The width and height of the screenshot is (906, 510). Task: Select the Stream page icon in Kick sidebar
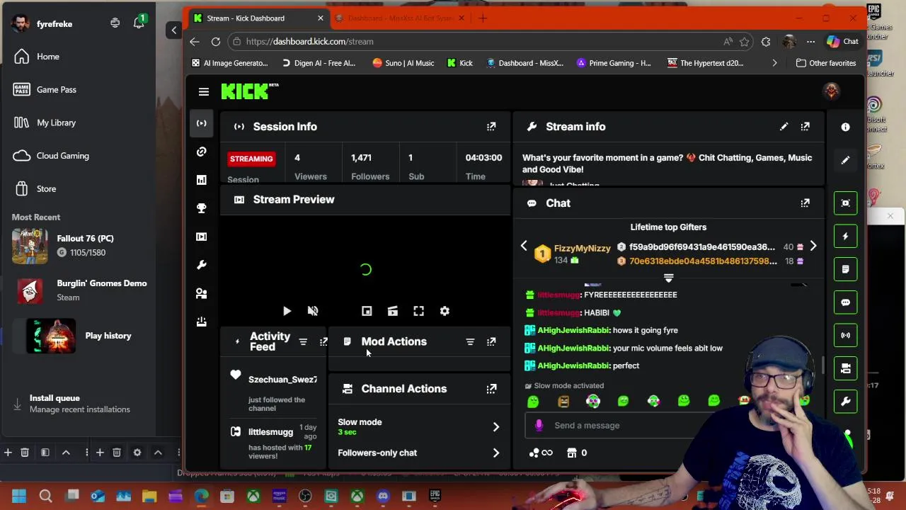202,123
